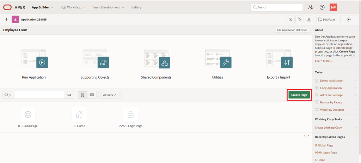
Task: Open the 9999 - Login Page icon
Action: (x=130, y=114)
